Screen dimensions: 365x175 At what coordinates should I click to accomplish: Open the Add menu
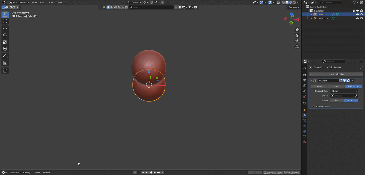[x=50, y=2]
